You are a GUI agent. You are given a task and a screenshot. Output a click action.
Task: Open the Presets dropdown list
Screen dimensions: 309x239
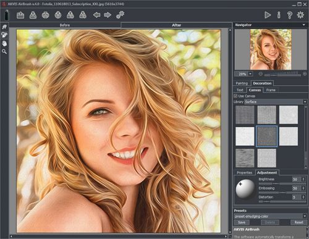point(270,216)
